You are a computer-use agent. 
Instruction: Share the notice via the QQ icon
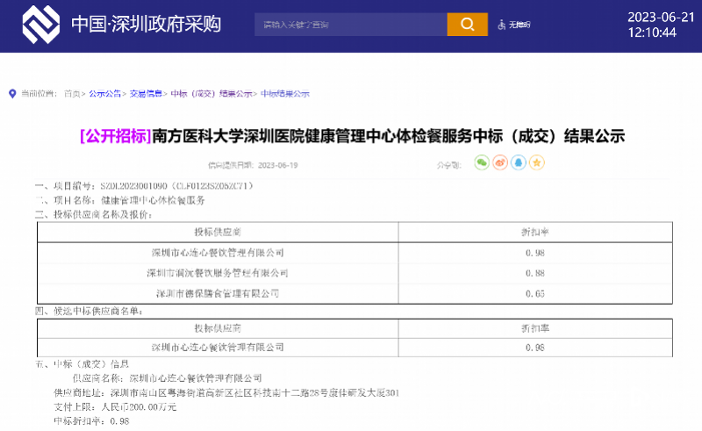[519, 162]
